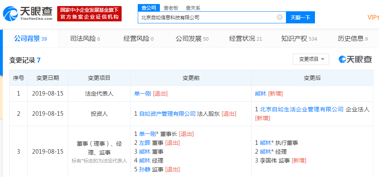Switch to the 查关系 search tab
This screenshot has width=379, height=177.
point(193,8)
